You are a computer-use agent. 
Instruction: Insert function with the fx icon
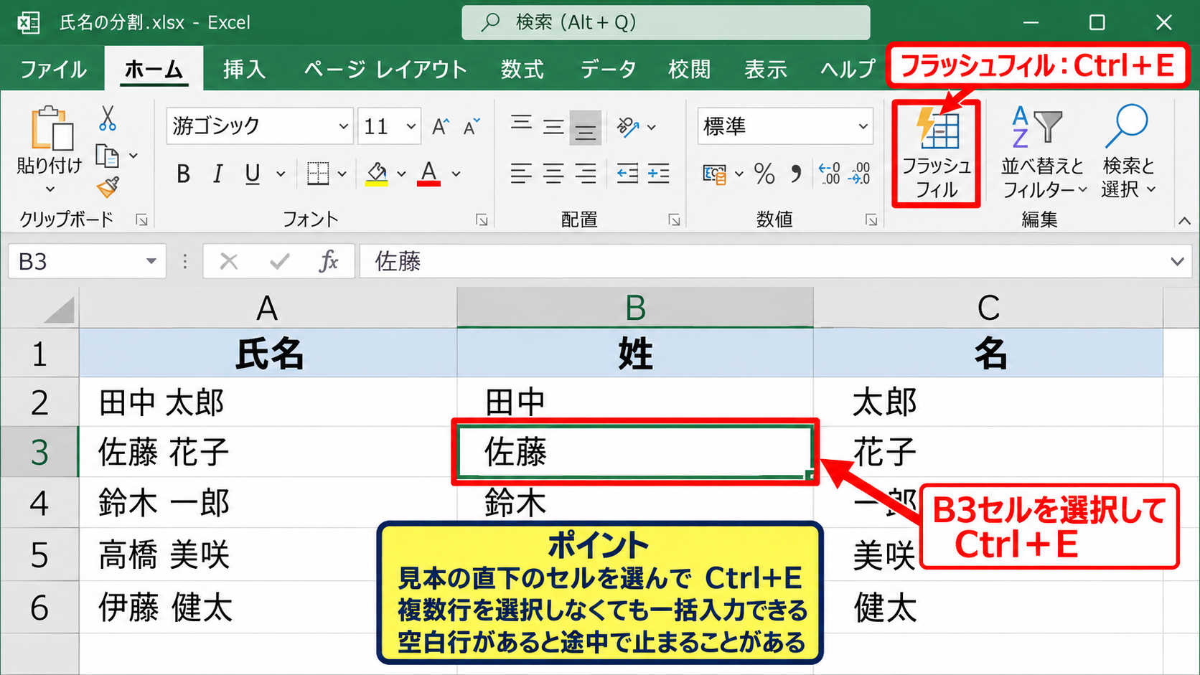pyautogui.click(x=329, y=261)
